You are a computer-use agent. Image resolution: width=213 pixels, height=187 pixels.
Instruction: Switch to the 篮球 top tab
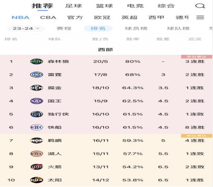104,6
